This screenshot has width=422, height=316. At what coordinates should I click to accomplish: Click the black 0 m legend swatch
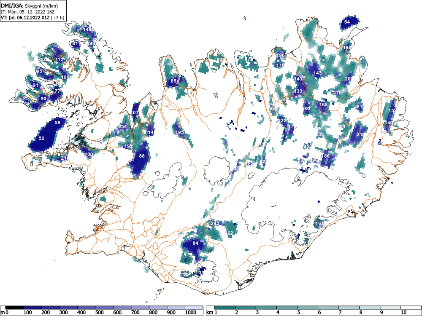pyautogui.click(x=14, y=308)
